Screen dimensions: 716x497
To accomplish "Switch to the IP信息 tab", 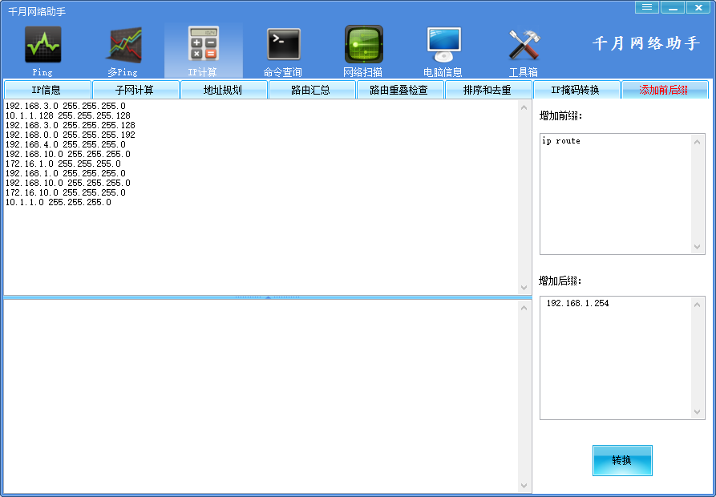I will [47, 90].
